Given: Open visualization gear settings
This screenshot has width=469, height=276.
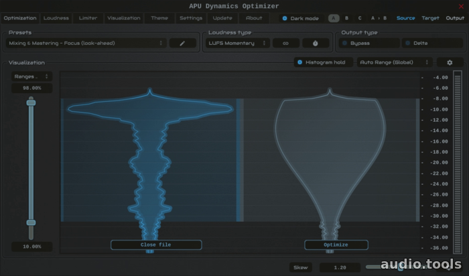Looking at the screenshot, I should coord(450,62).
